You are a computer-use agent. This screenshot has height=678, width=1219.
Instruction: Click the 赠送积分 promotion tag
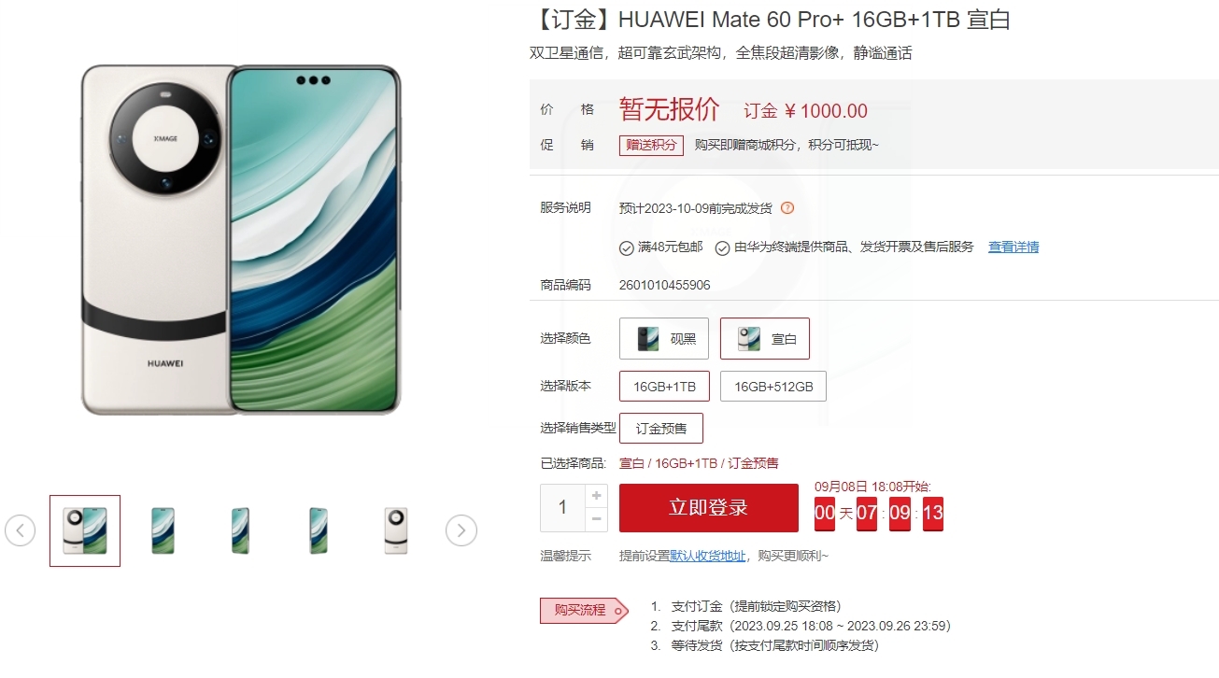651,145
